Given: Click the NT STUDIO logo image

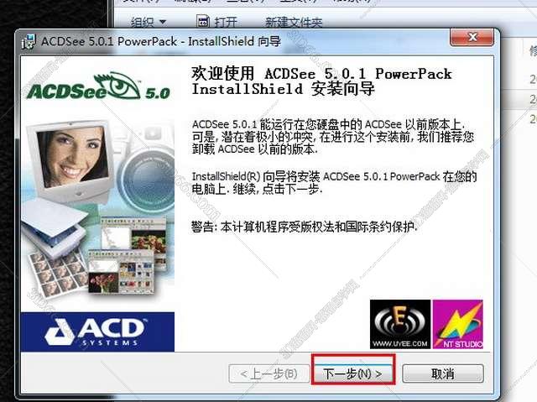Looking at the screenshot, I should (x=458, y=324).
